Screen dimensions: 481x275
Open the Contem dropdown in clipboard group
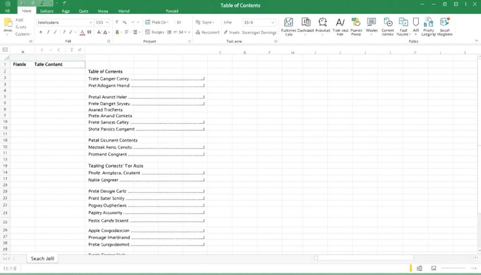pyautogui.click(x=23, y=34)
